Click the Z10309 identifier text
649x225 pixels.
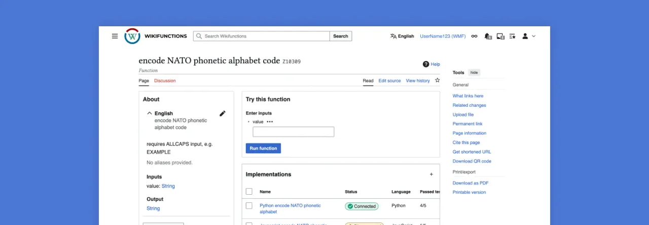tap(292, 62)
